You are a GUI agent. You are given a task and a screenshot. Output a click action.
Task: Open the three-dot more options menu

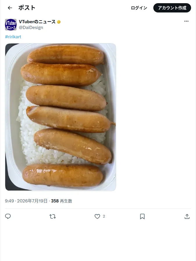(x=186, y=21)
